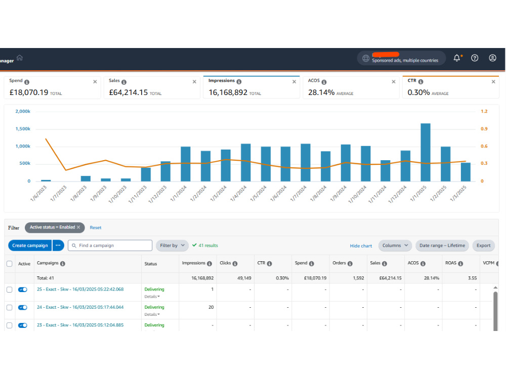
Task: Tick checkbox for campaign 23 - Exact
Action: click(9, 325)
